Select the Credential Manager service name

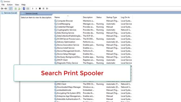[x=65, y=27]
